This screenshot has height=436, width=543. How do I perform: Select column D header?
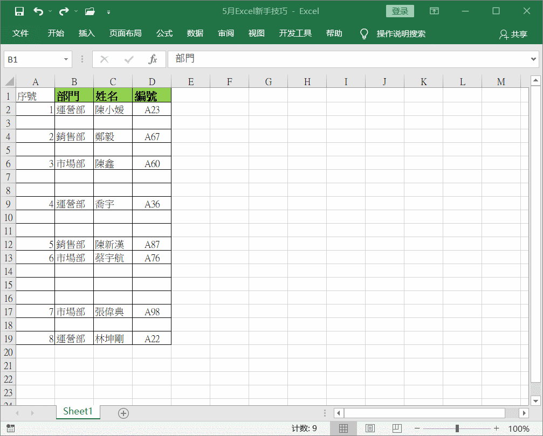152,82
